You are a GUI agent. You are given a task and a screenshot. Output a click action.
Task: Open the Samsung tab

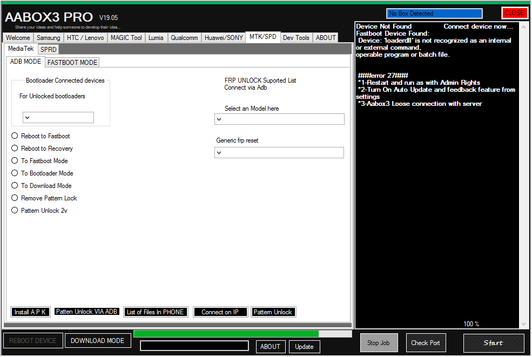click(x=49, y=38)
